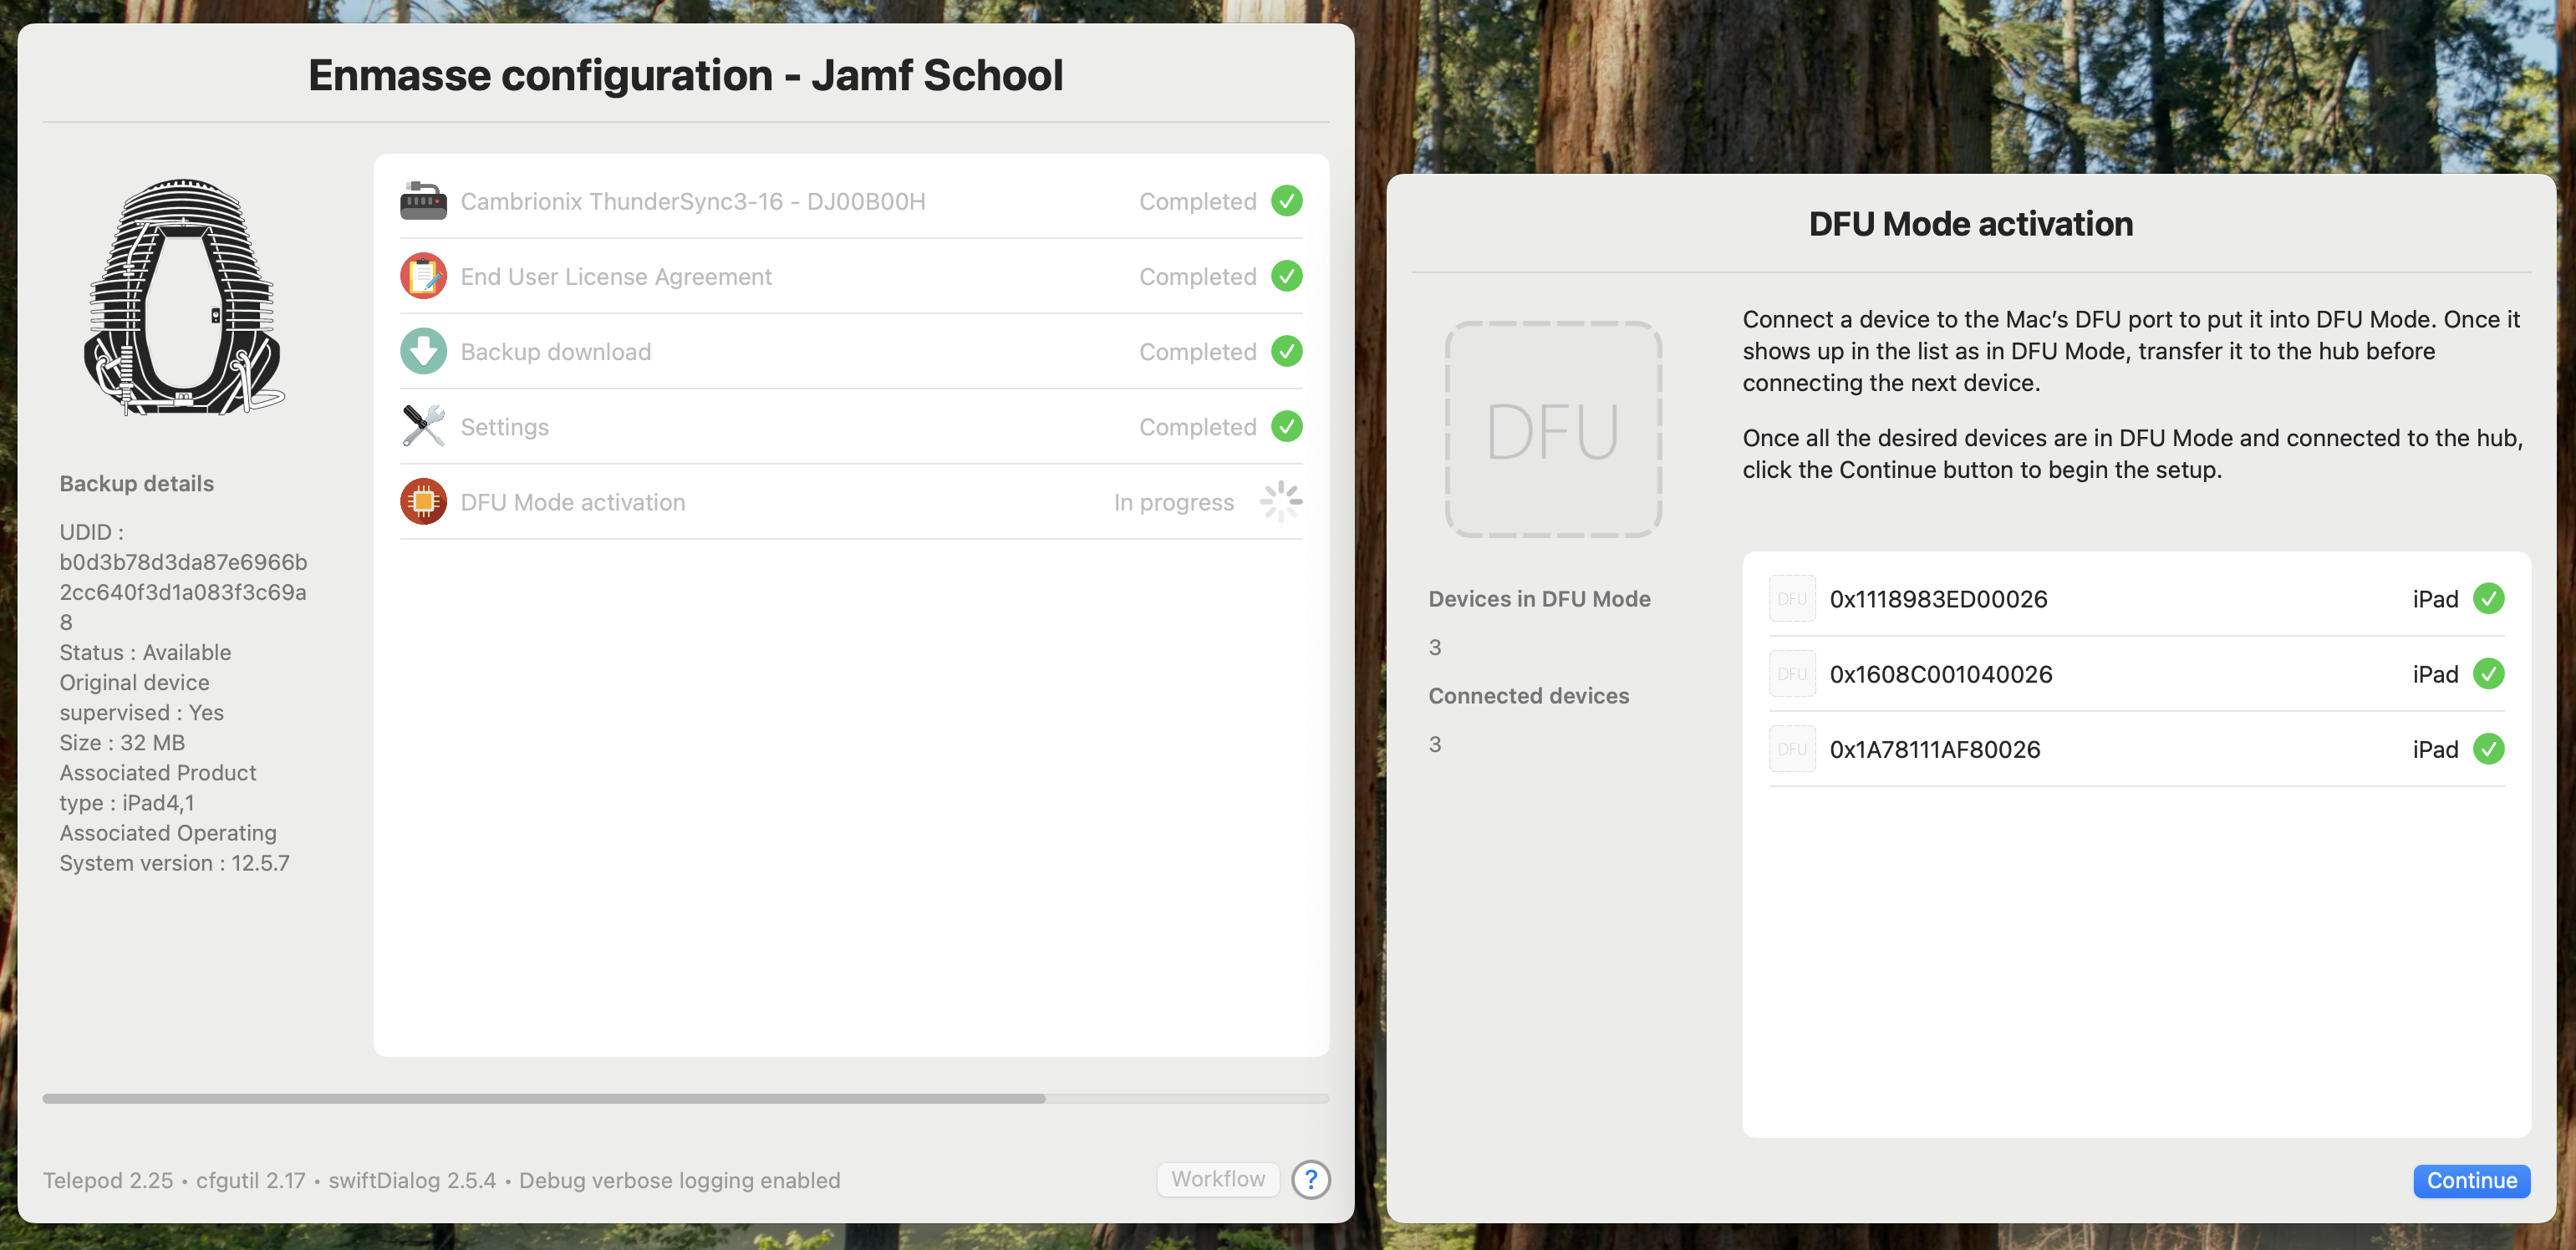Click the DFU icon beside 0x1608C001040026
The width and height of the screenshot is (2576, 1250).
[x=1792, y=673]
